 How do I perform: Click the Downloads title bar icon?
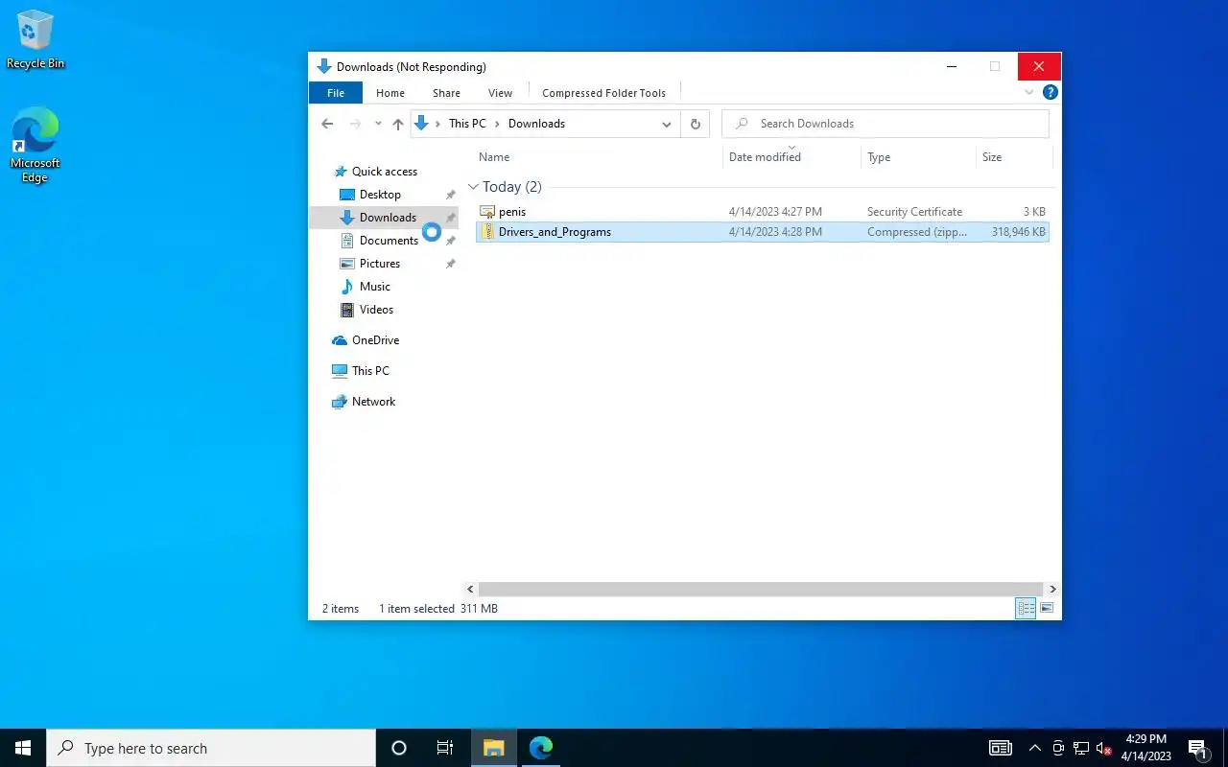tap(324, 66)
